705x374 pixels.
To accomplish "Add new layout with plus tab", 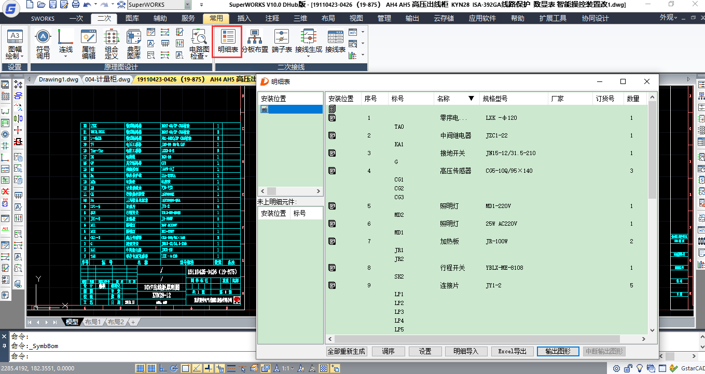I will [133, 322].
